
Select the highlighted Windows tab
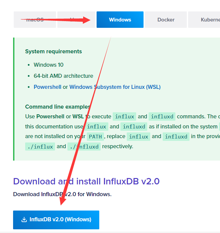[x=120, y=20]
